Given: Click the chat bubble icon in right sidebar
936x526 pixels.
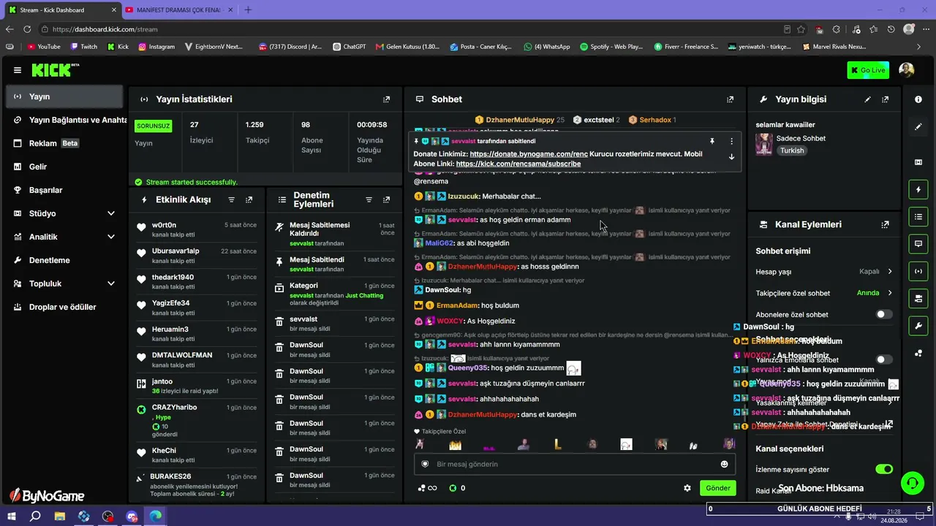Looking at the screenshot, I should (x=918, y=244).
